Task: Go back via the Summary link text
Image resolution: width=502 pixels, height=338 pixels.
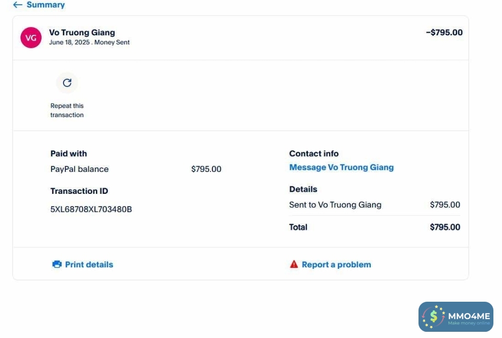Action: pyautogui.click(x=45, y=5)
